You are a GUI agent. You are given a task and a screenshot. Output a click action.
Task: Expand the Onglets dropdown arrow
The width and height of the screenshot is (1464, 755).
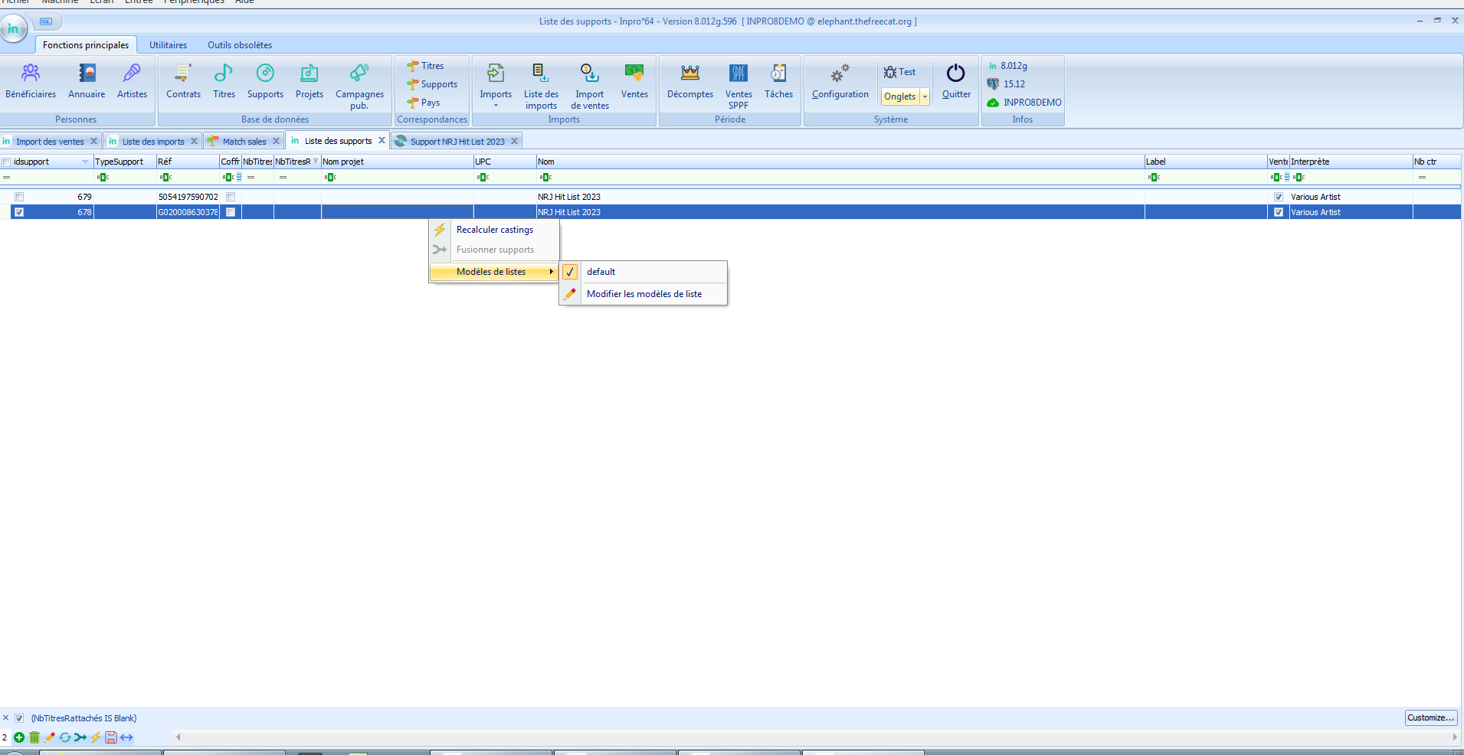pos(925,96)
